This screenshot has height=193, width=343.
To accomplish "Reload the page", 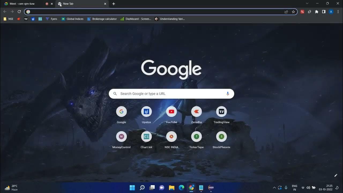I will [19, 12].
